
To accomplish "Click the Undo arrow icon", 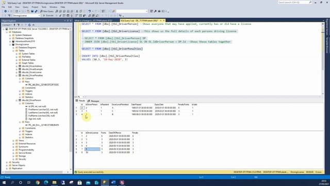I will [x=90, y=11].
